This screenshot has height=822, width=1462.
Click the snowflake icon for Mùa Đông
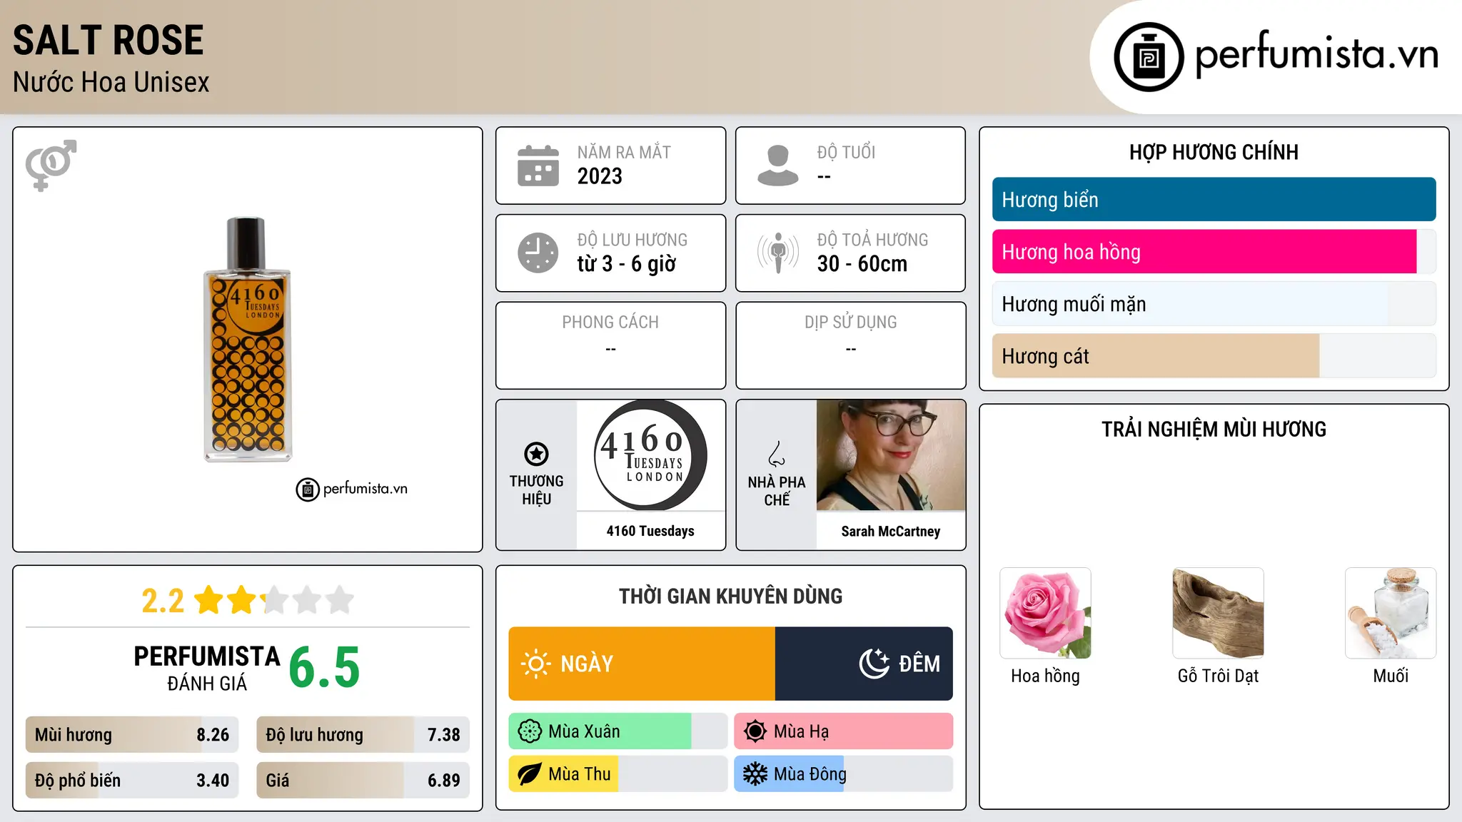(755, 774)
